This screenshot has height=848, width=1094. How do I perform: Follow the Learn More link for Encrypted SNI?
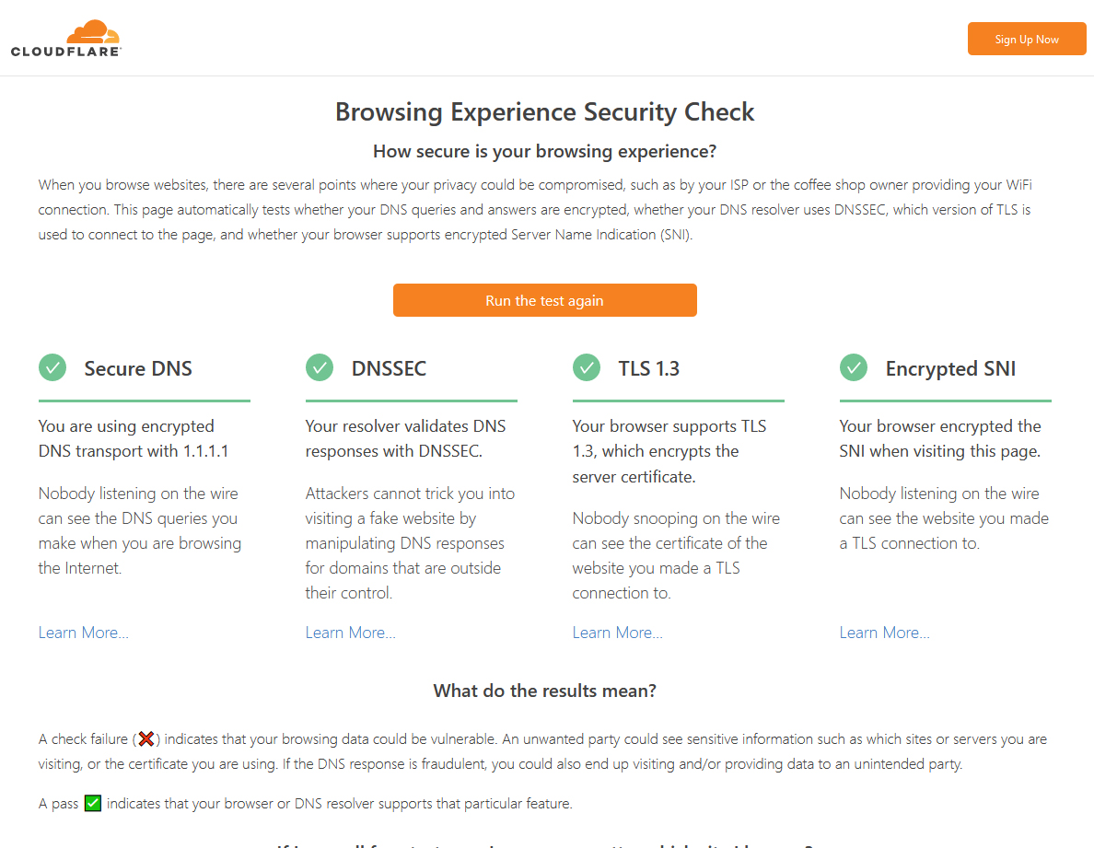(x=885, y=633)
